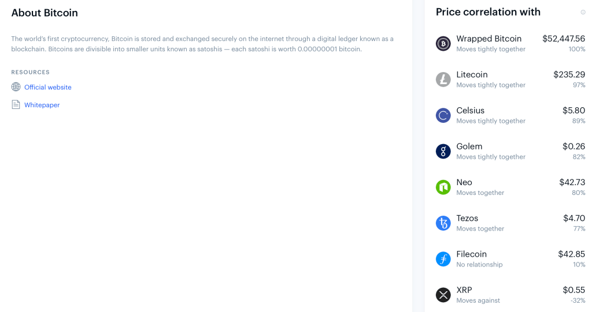The width and height of the screenshot is (592, 312).
Task: Click the Wrapped Bitcoin coin icon
Action: coord(443,44)
